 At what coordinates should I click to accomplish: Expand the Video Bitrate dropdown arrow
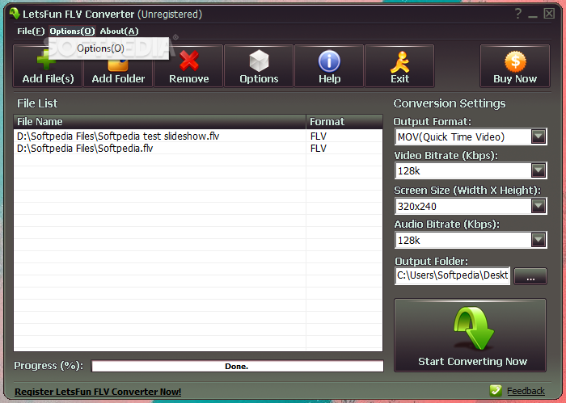point(539,170)
